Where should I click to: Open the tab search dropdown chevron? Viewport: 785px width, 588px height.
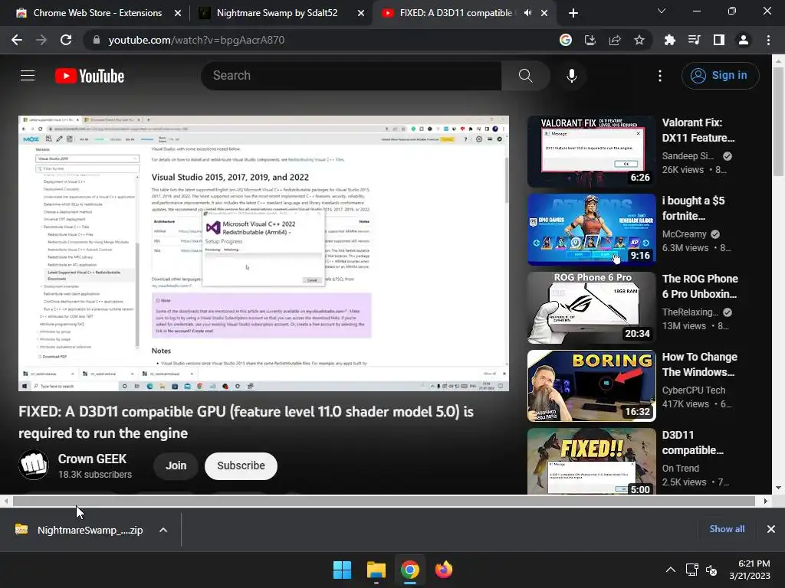662,11
